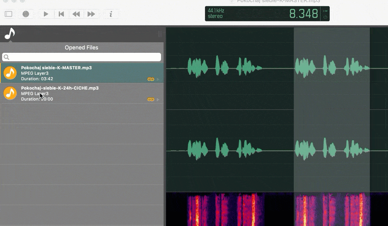This screenshot has width=388, height=226.
Task: Toggle the sidebar panel button
Action: point(8,14)
